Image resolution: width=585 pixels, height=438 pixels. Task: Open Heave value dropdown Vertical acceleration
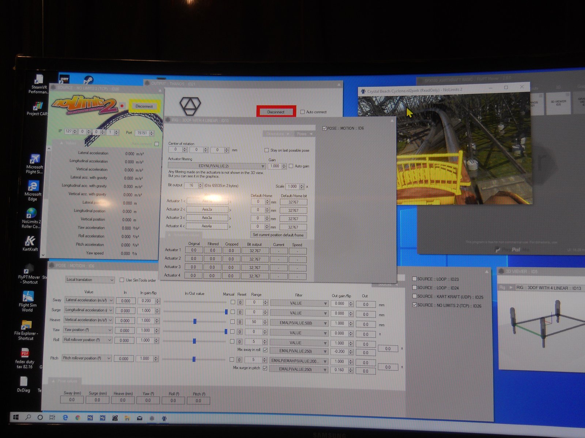(x=88, y=320)
